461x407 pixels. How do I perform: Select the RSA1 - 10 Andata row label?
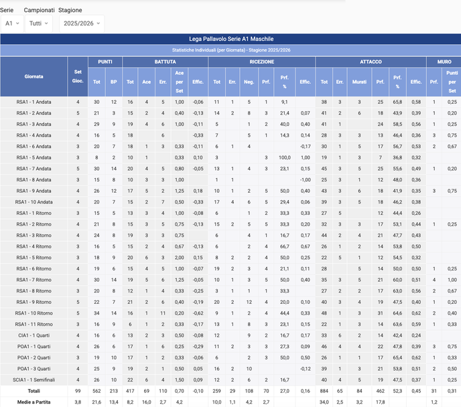34,201
